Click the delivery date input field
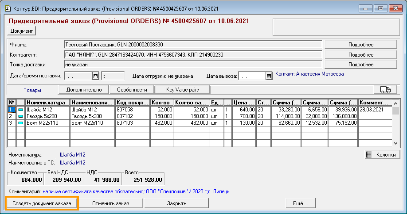The height and width of the screenshot is (214, 407). coord(78,76)
